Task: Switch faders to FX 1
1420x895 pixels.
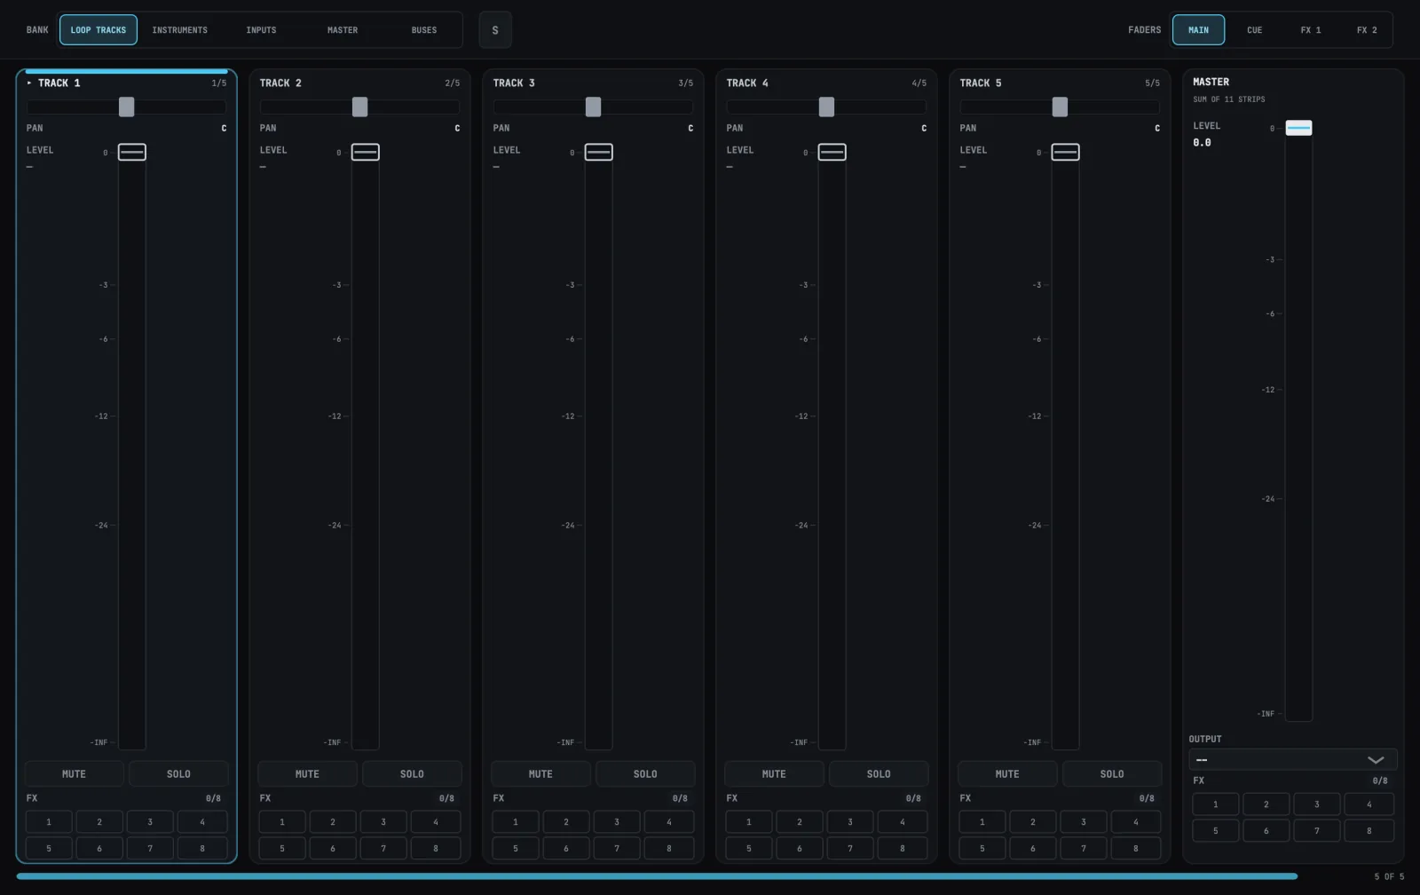Action: click(1311, 30)
